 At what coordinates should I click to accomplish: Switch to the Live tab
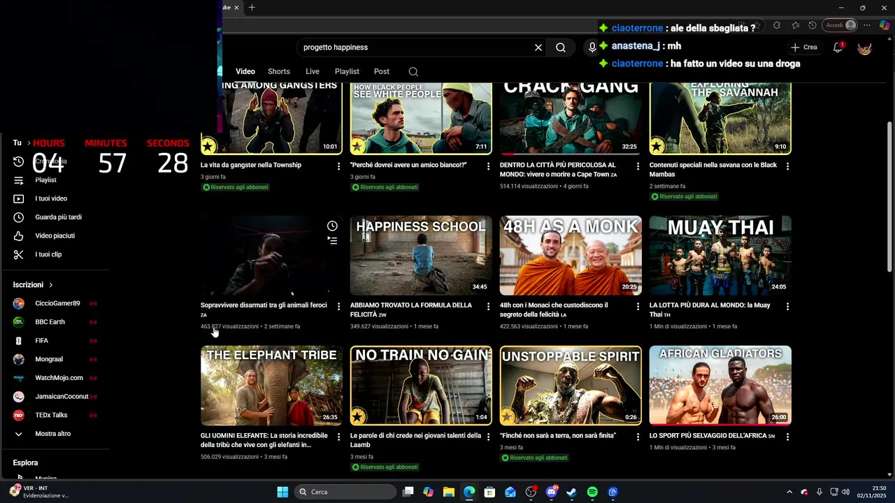click(313, 71)
